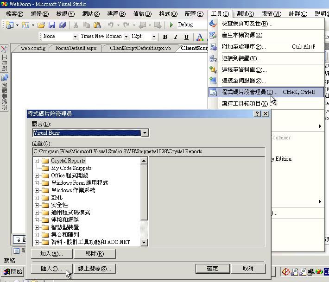The height and width of the screenshot is (282, 329).
Task: Expand the Windows Form 應用程式 node
Action: point(37,183)
